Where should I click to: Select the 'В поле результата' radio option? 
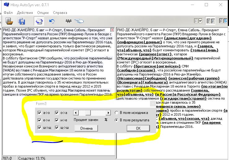tap(117, 120)
